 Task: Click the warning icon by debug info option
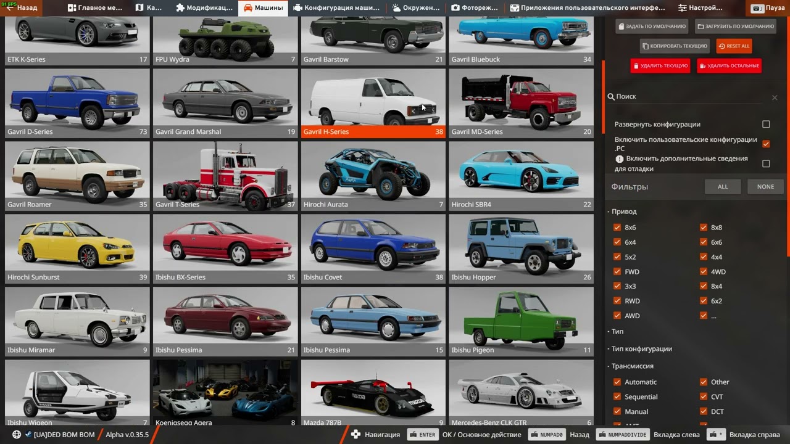tap(620, 159)
